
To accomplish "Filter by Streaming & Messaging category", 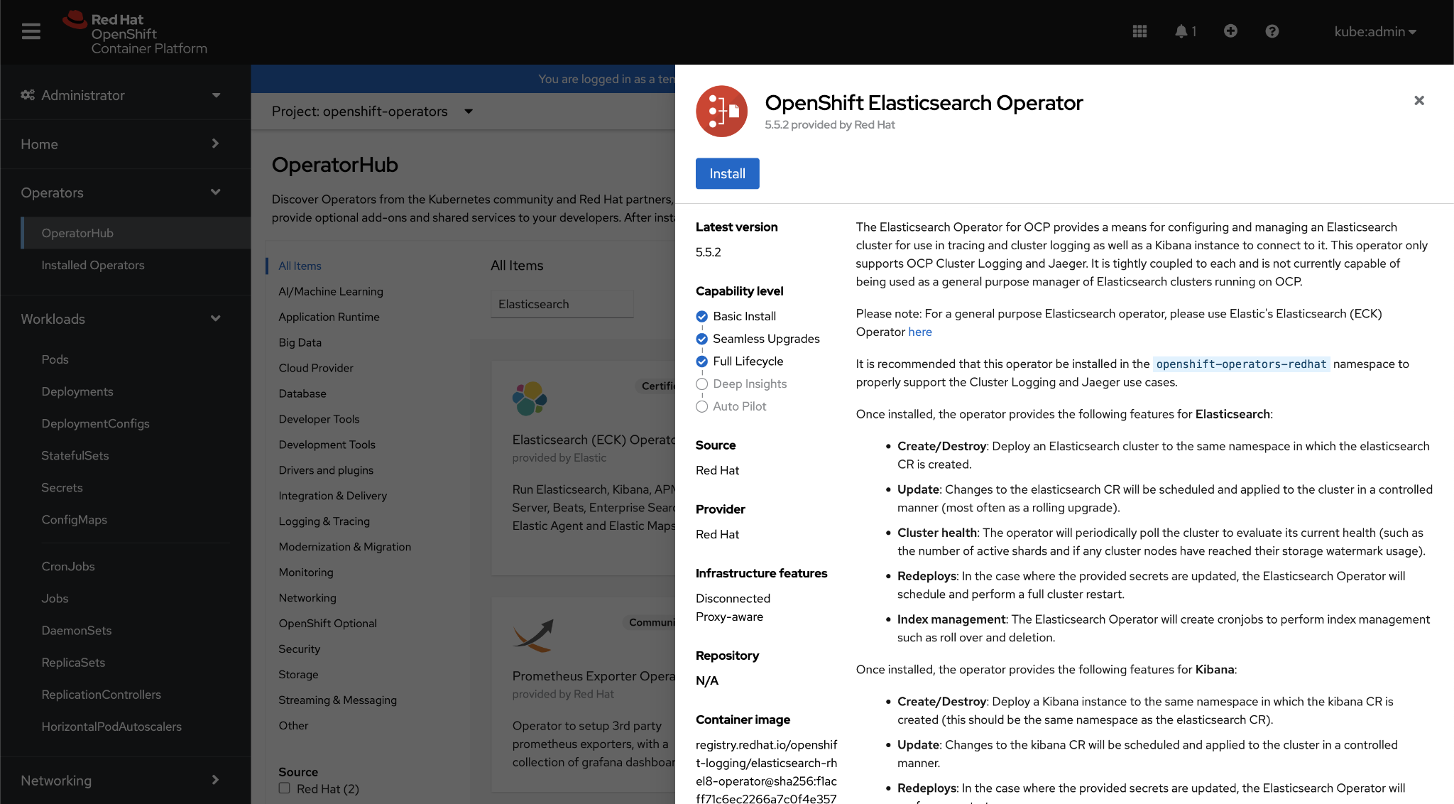I will (337, 700).
